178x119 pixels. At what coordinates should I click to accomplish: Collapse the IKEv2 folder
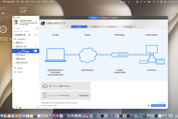tap(15, 47)
